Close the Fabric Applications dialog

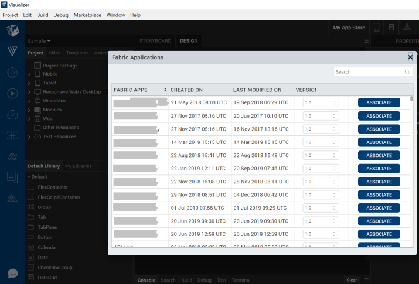410,57
